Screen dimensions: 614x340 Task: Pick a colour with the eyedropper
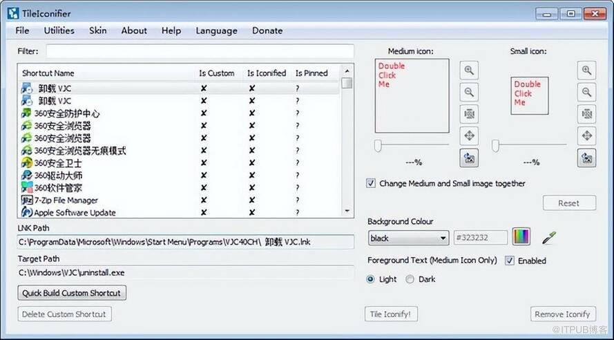click(548, 237)
